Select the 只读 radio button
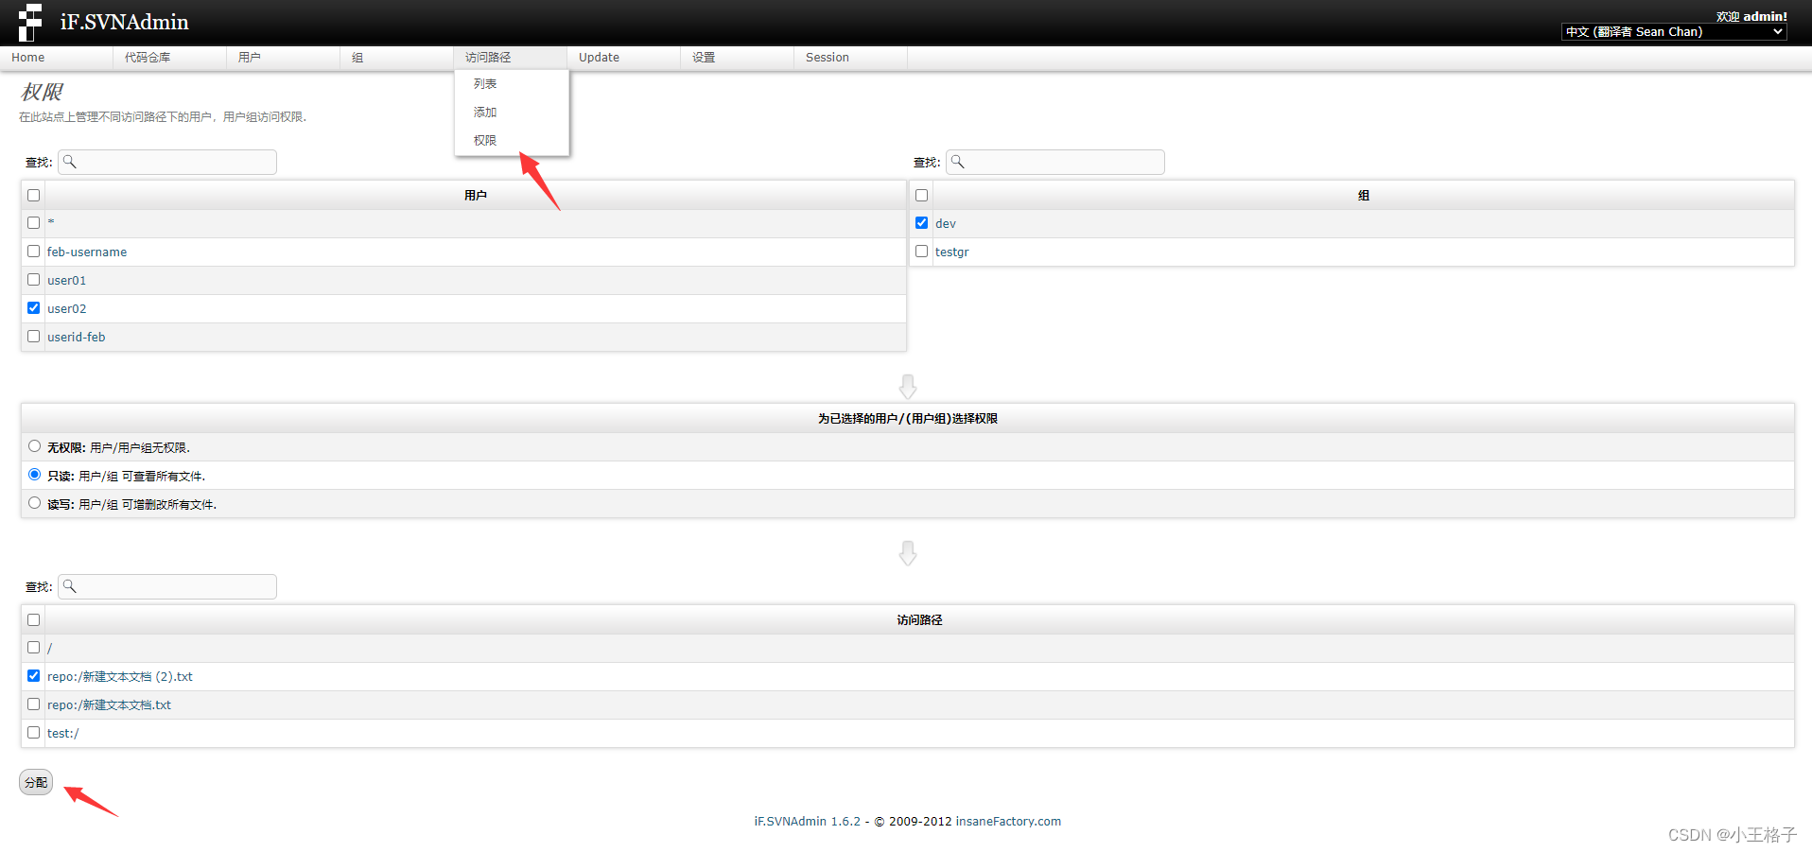 (35, 475)
